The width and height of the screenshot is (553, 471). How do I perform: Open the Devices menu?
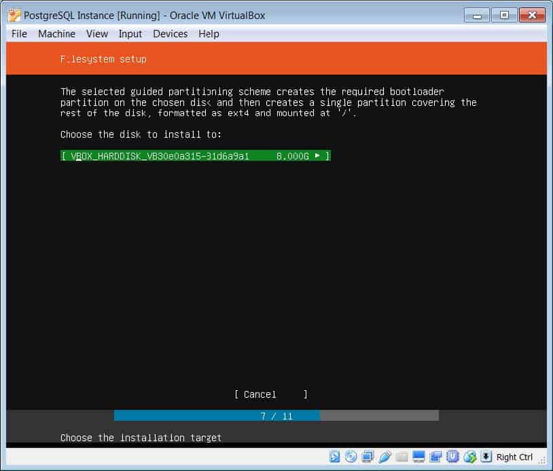pyautogui.click(x=170, y=34)
